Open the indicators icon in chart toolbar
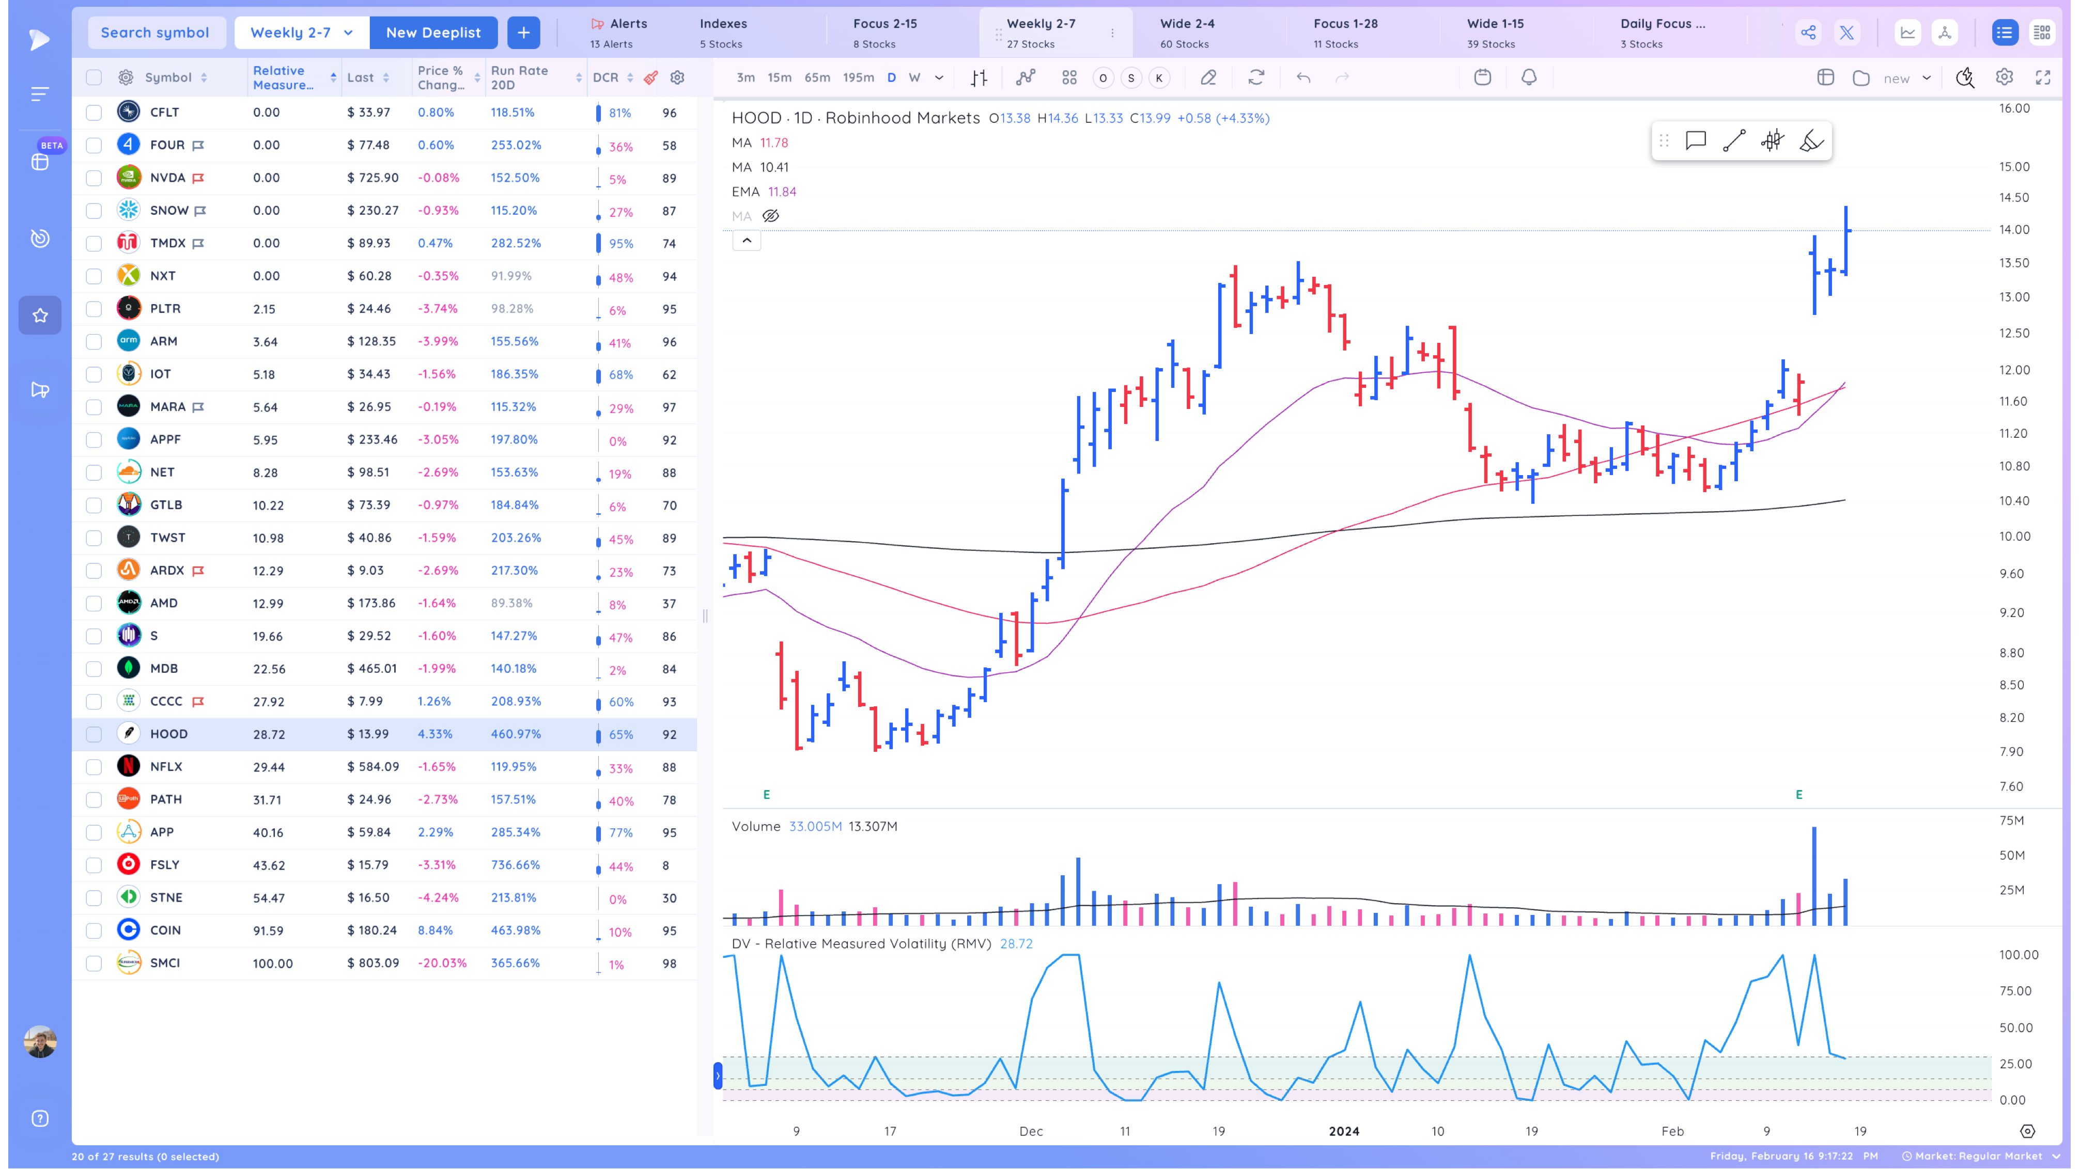This screenshot has height=1169, width=2080. click(x=1026, y=77)
